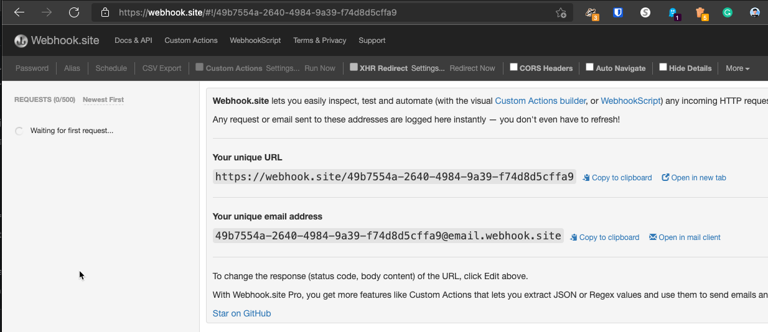Viewport: 768px width, 332px height.
Task: Open the Docs & API menu item
Action: point(133,40)
